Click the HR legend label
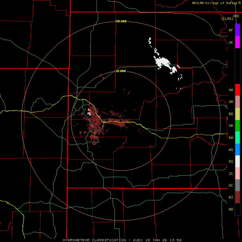This screenshot has height=242, width=242. tap(231, 126)
